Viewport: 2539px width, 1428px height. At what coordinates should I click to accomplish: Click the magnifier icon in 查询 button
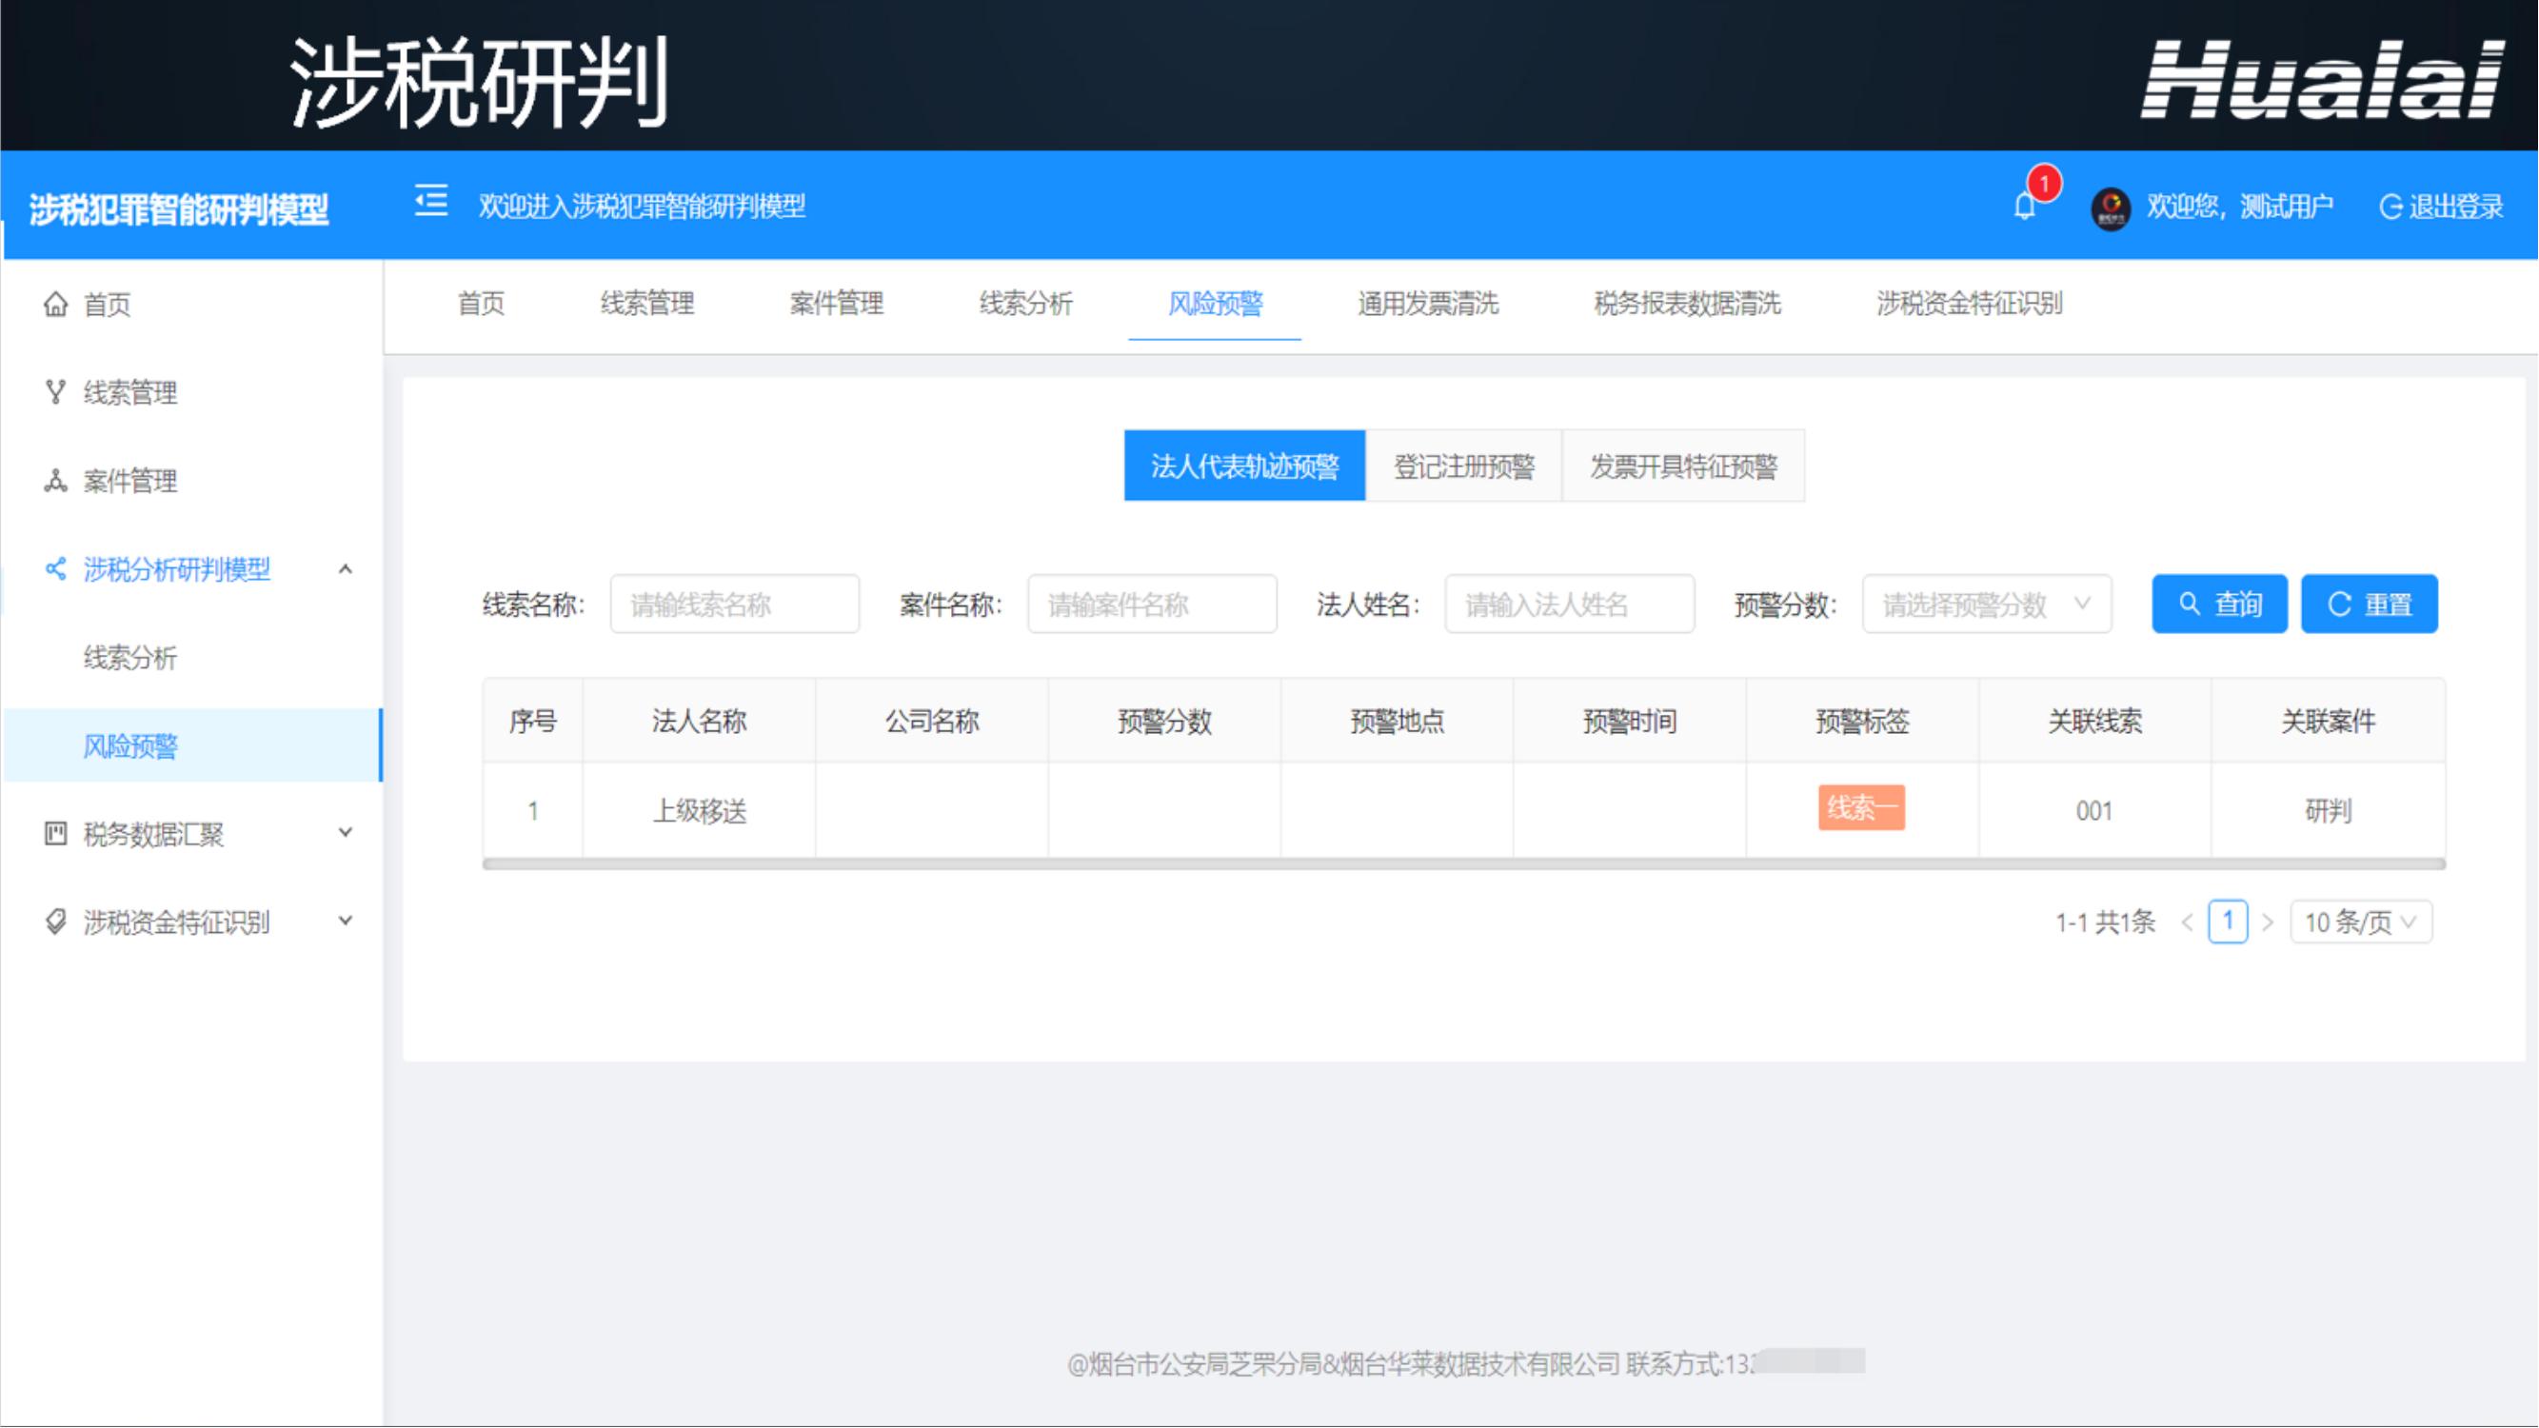tap(2189, 604)
